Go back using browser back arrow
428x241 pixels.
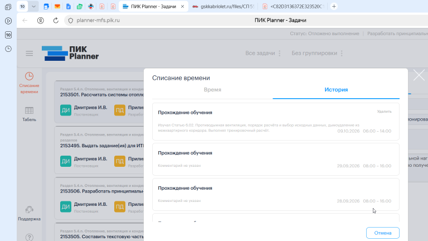pyautogui.click(x=25, y=21)
